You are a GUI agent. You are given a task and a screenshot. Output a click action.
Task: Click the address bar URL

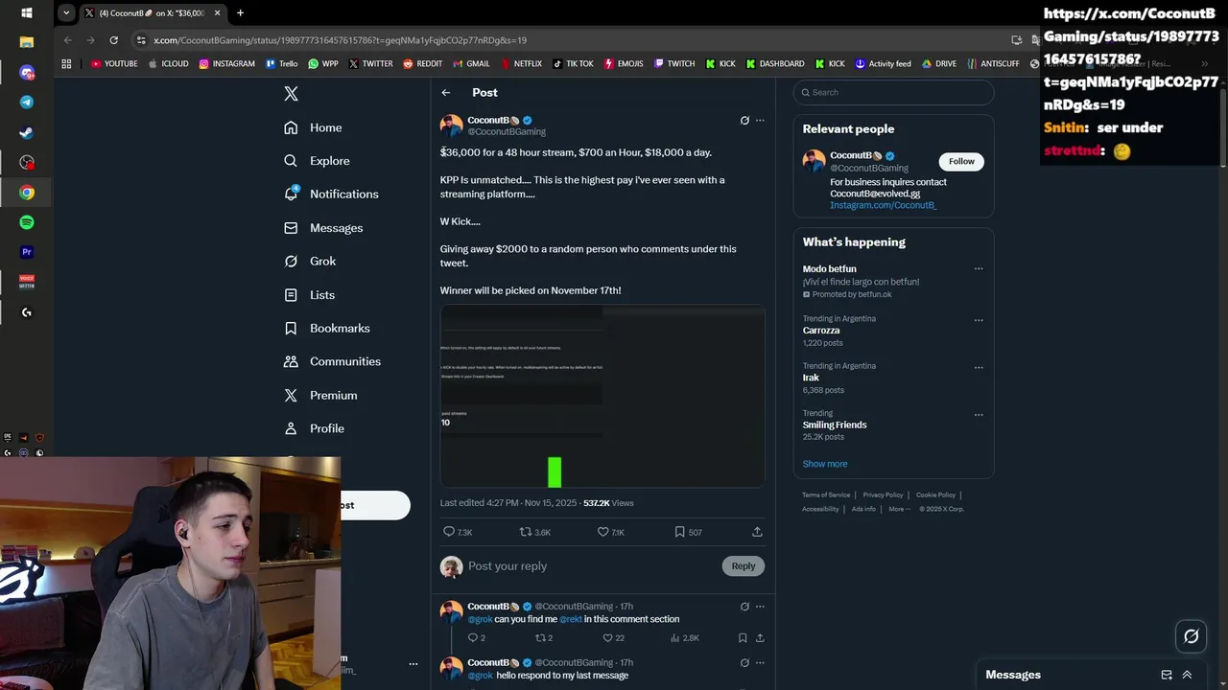pyautogui.click(x=341, y=40)
